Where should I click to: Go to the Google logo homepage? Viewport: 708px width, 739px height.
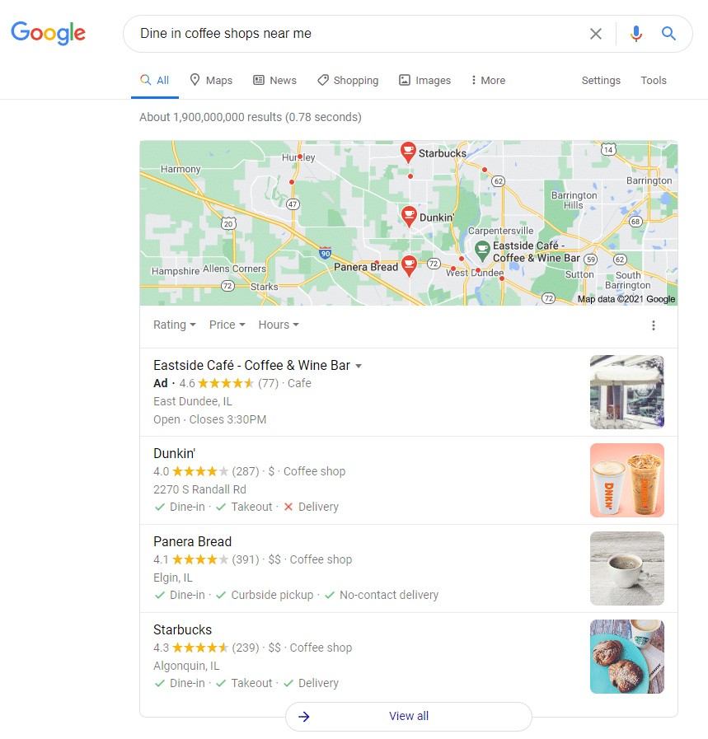click(x=48, y=34)
